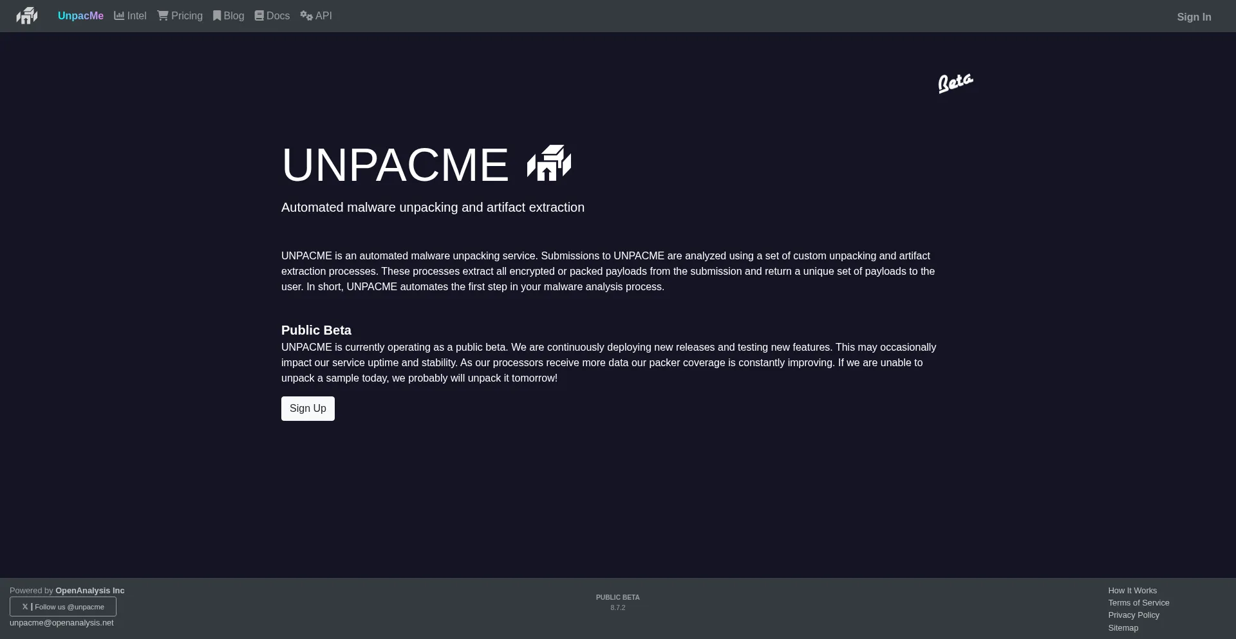The height and width of the screenshot is (639, 1236).
Task: Open the UnpacMe home link in navbar
Action: (x=80, y=16)
